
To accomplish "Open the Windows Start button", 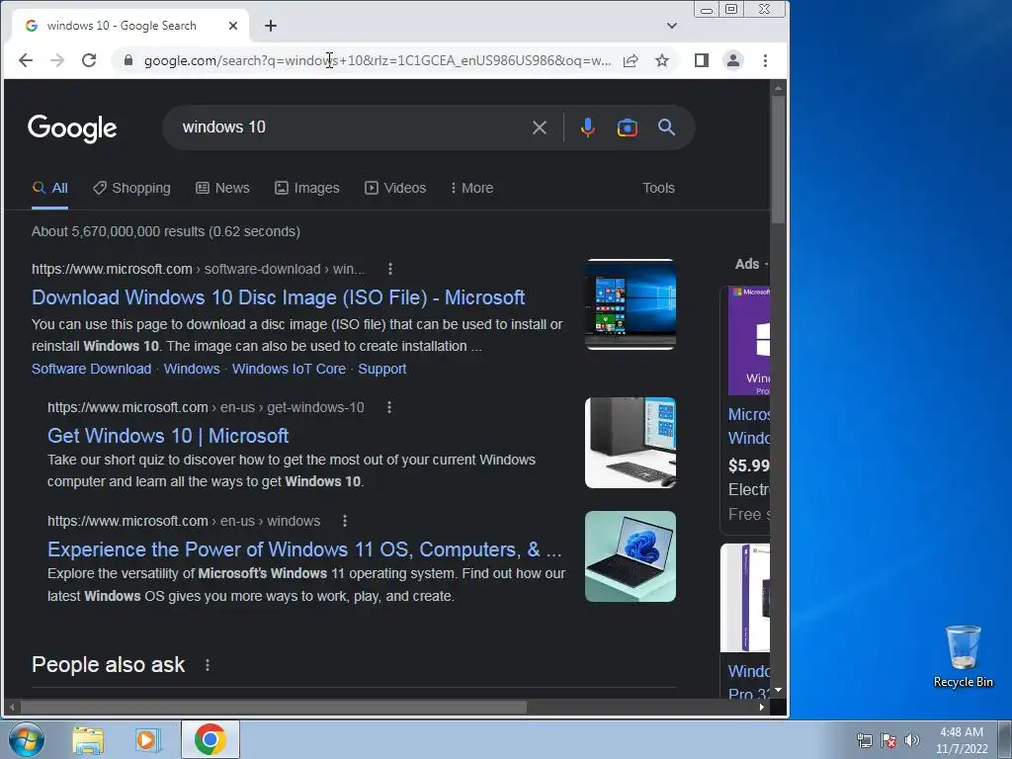I will click(27, 739).
